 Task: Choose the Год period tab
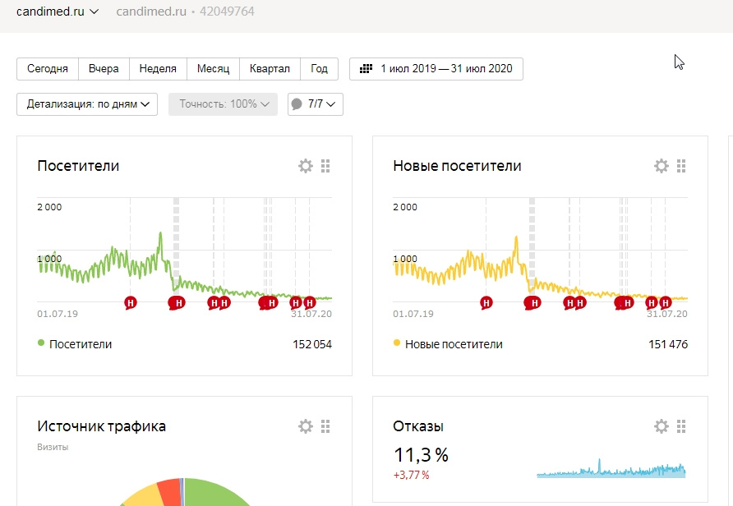coord(320,69)
